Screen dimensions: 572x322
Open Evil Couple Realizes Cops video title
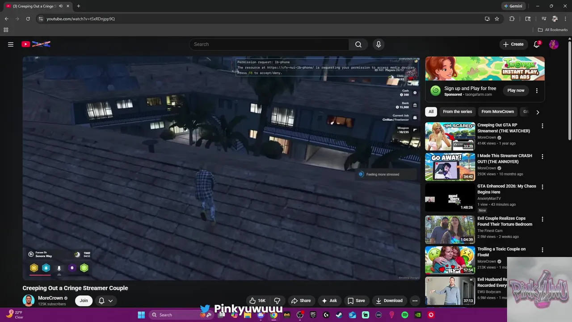point(505,221)
